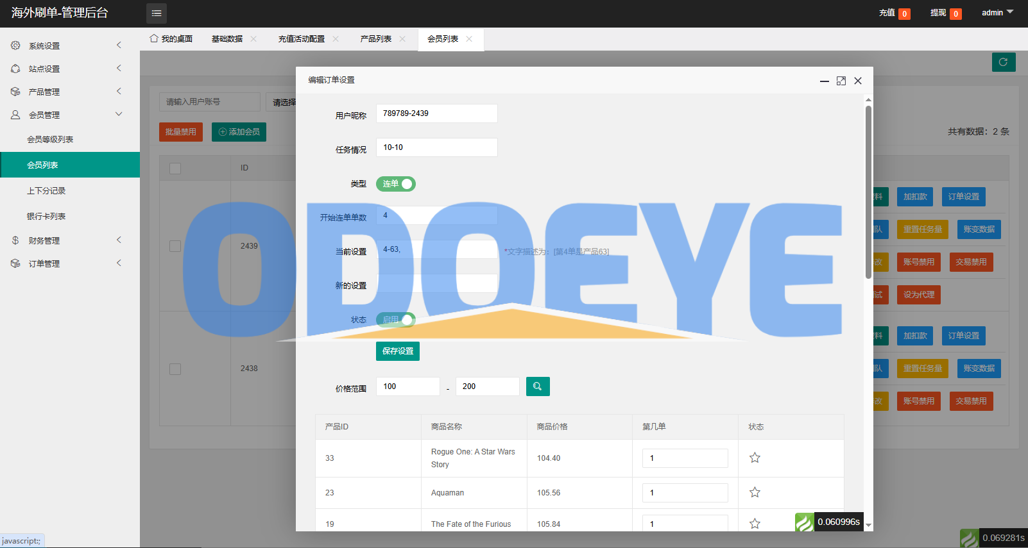The width and height of the screenshot is (1028, 548).
Task: Star the Rogue One product row
Action: (755, 458)
